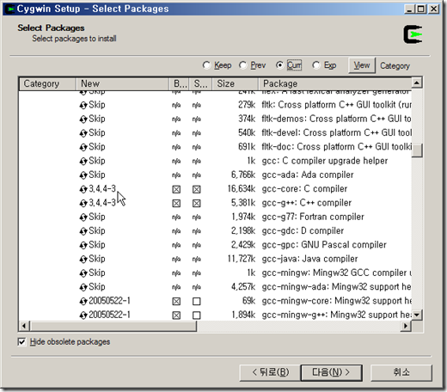
Task: Click the Cygwin logo in header
Action: point(413,34)
